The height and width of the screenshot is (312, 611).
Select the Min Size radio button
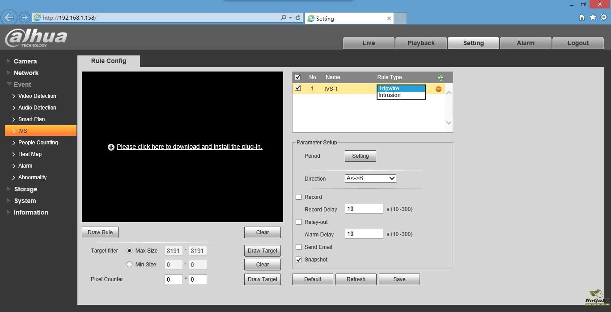click(130, 265)
